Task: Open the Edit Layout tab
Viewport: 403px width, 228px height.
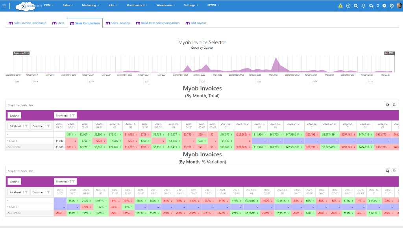Action: coord(196,23)
